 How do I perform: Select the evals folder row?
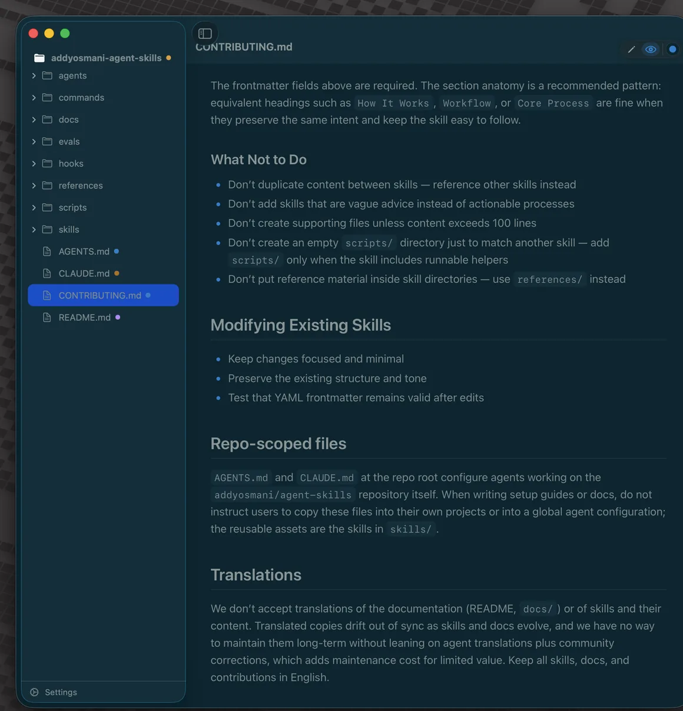point(103,141)
